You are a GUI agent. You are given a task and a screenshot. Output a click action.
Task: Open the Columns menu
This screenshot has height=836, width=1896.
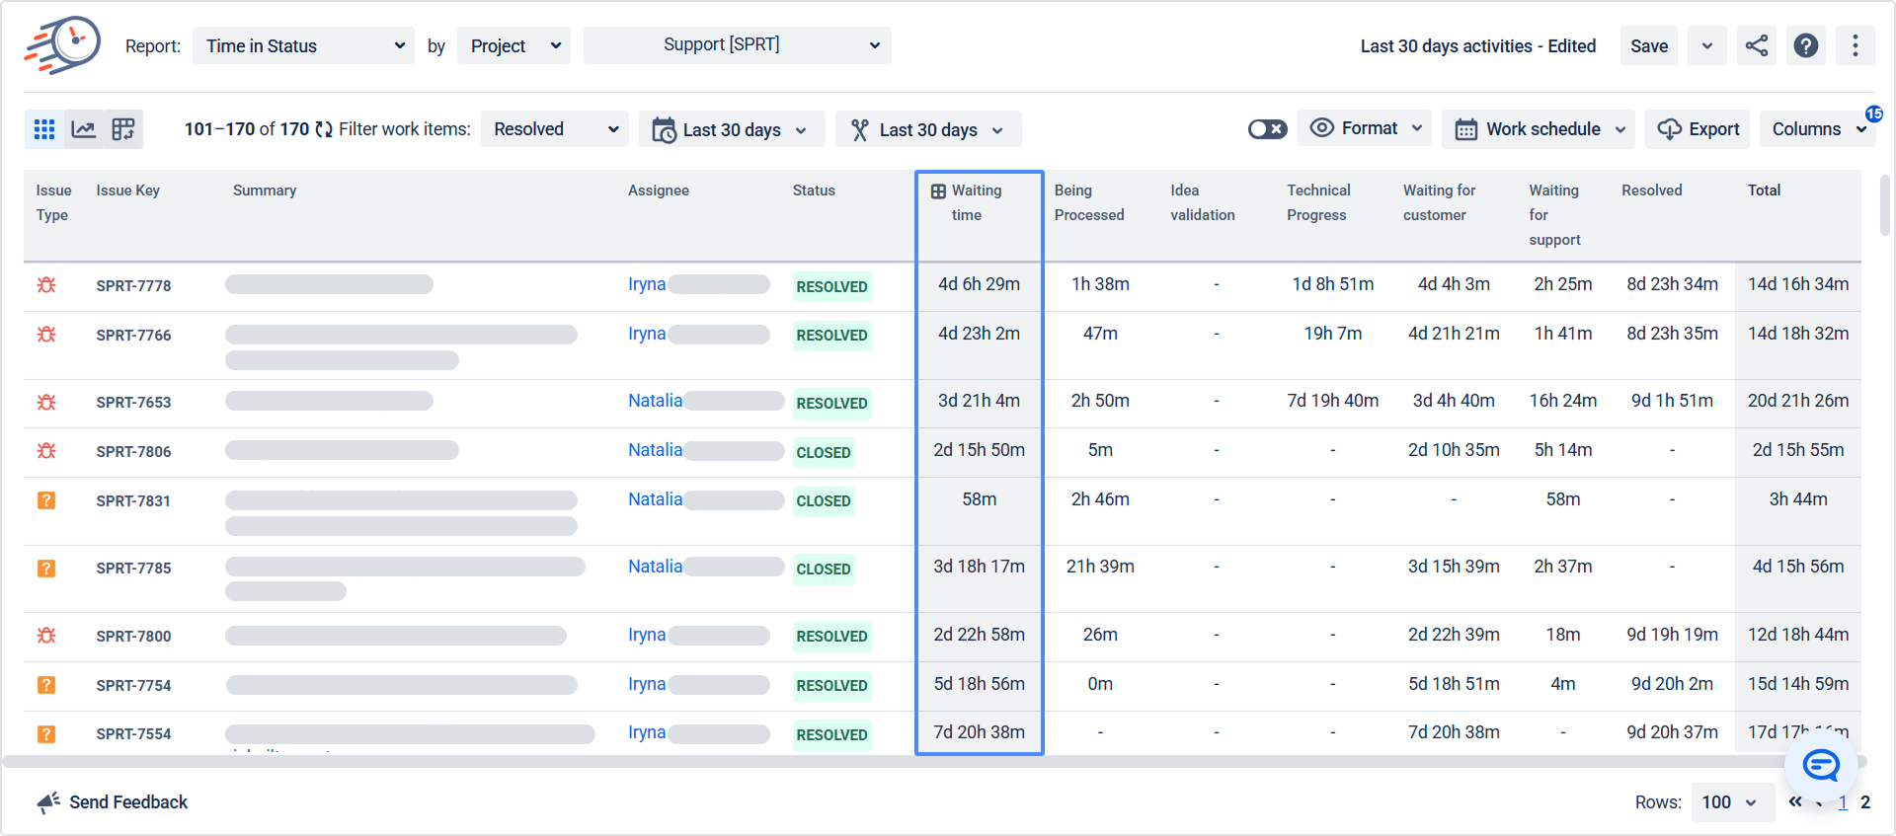pos(1817,129)
